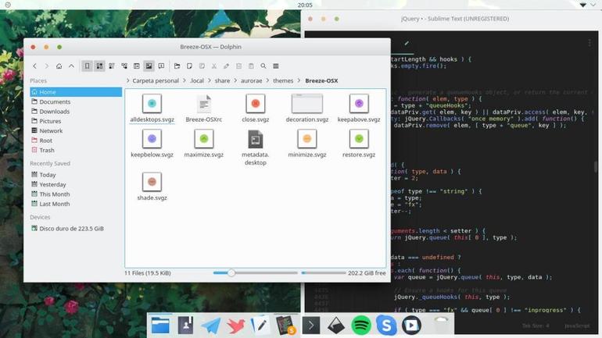Open the search magnifier in Dolphin toolbar
602x338 pixels.
263,66
